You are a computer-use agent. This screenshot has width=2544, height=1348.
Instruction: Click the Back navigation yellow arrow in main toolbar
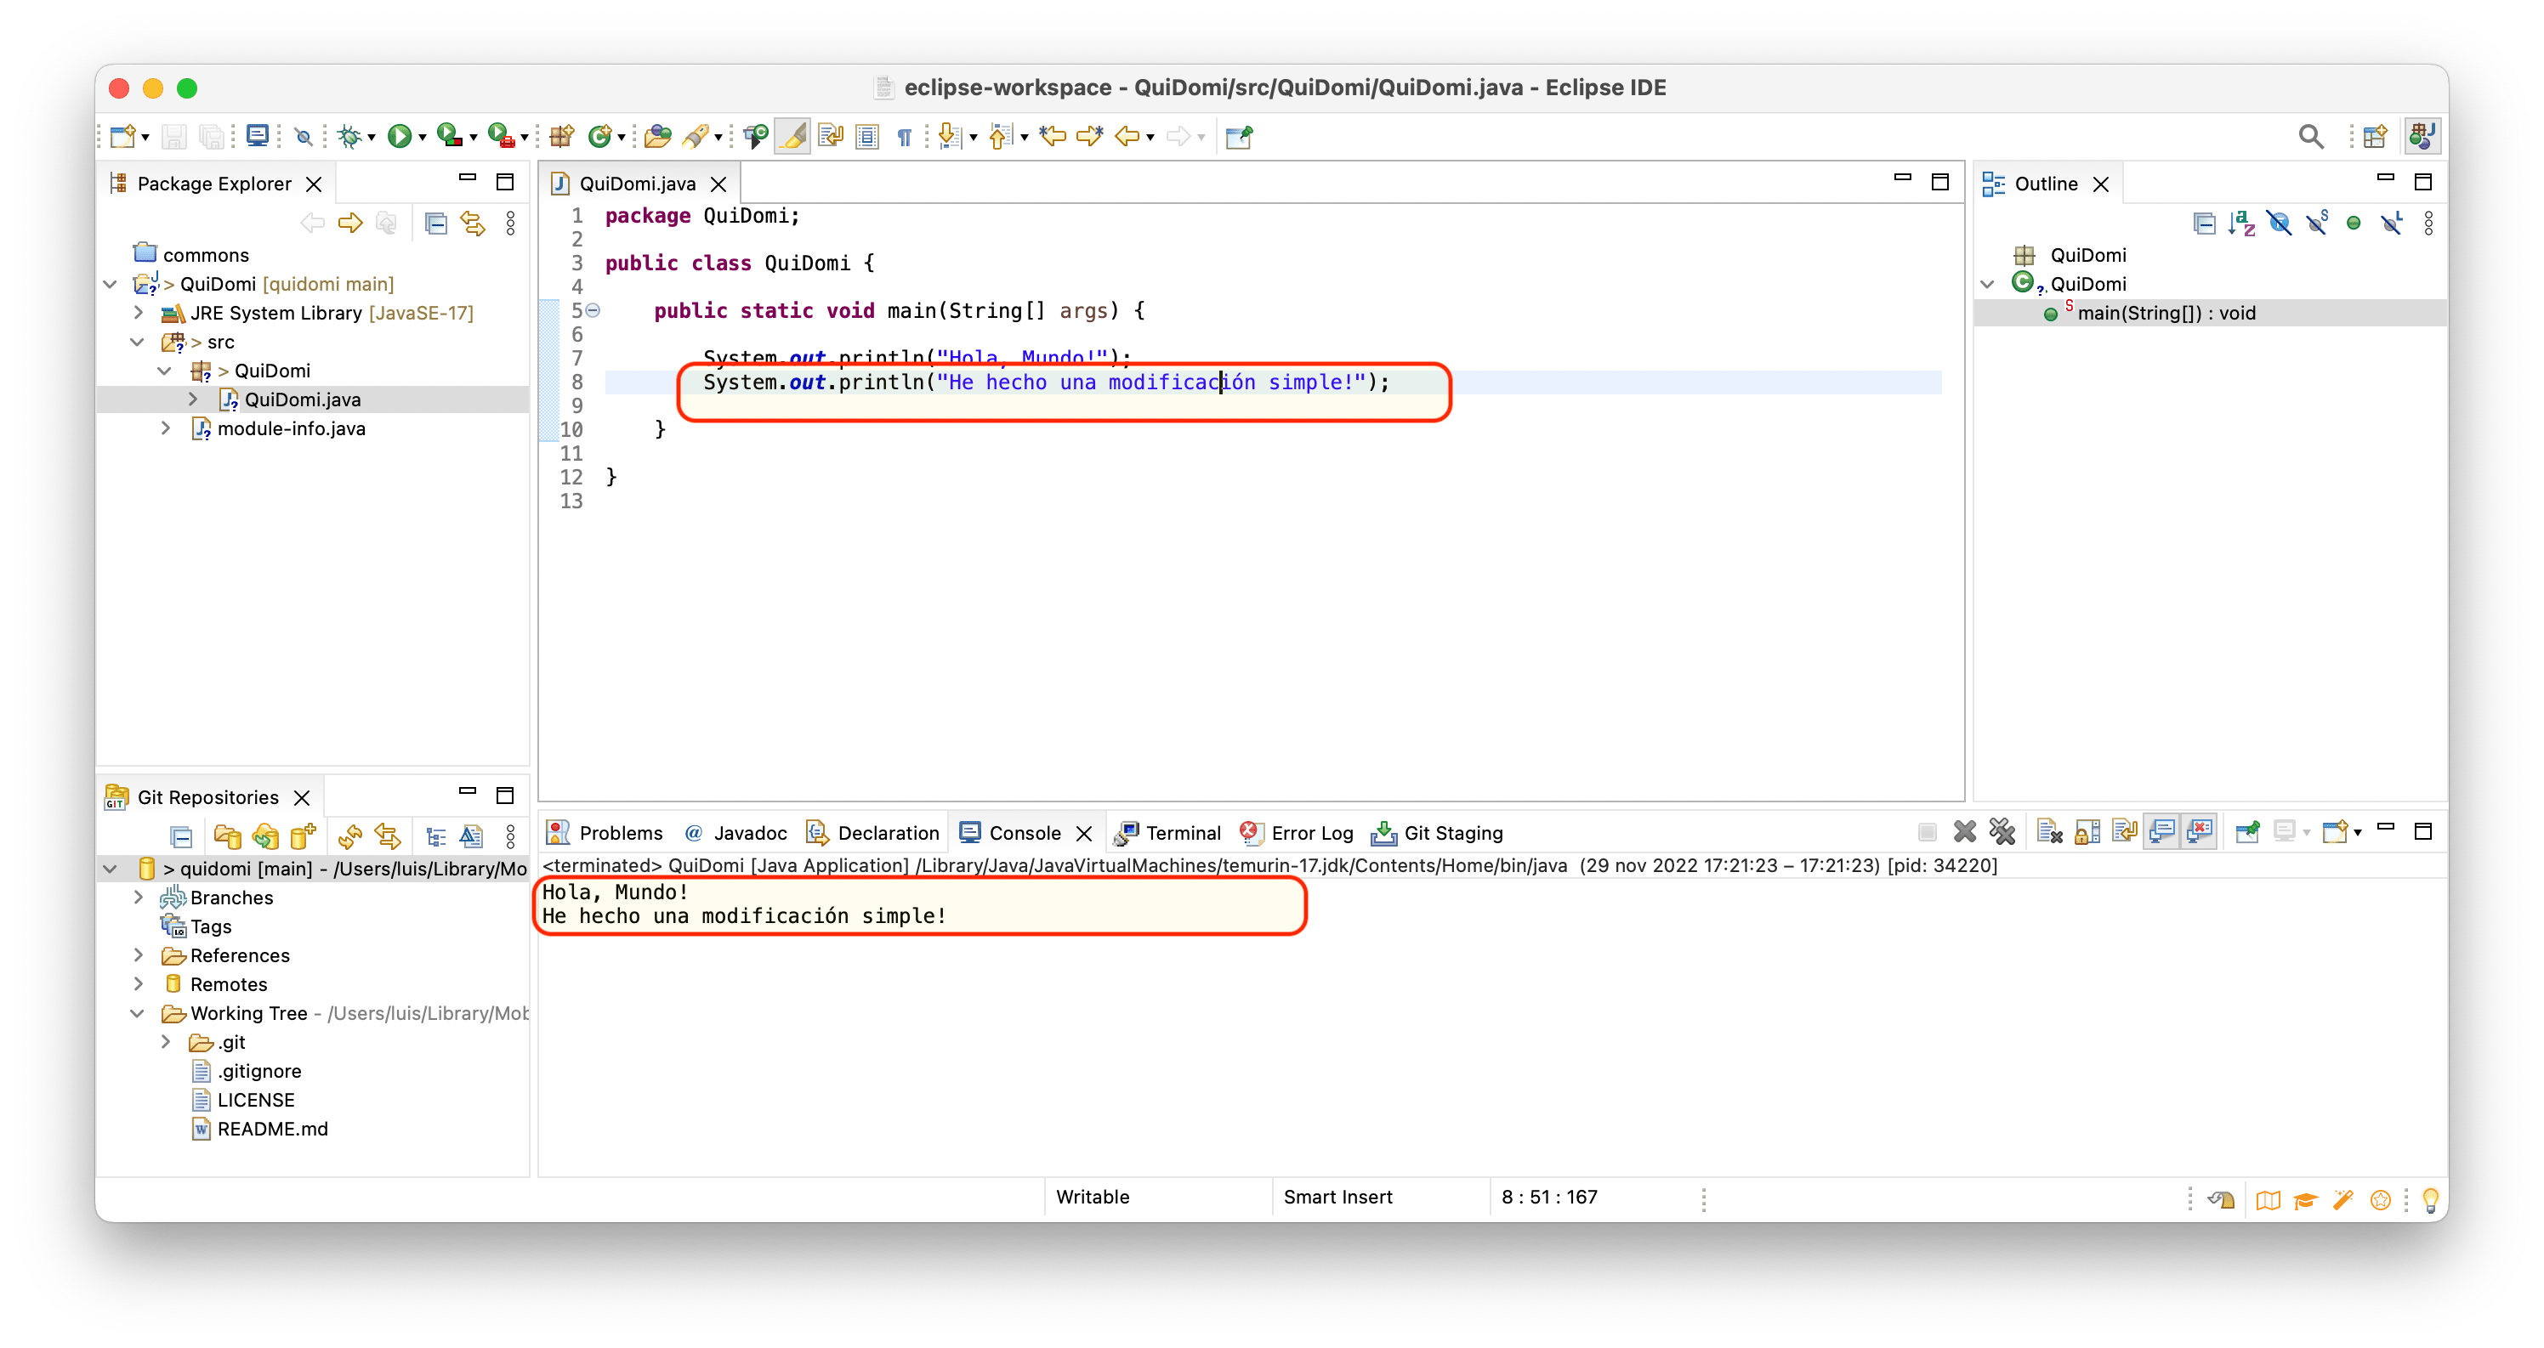tap(1127, 136)
